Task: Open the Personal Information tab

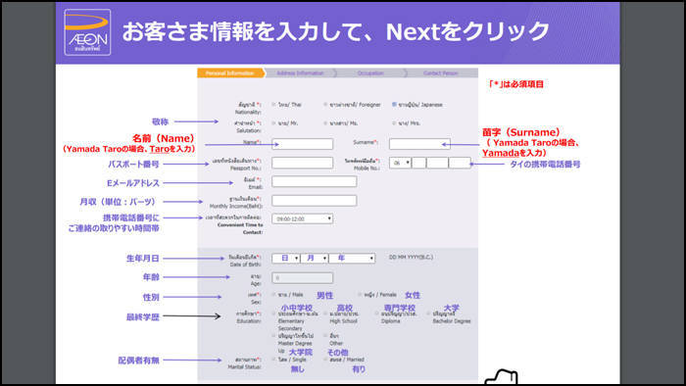Action: (230, 73)
